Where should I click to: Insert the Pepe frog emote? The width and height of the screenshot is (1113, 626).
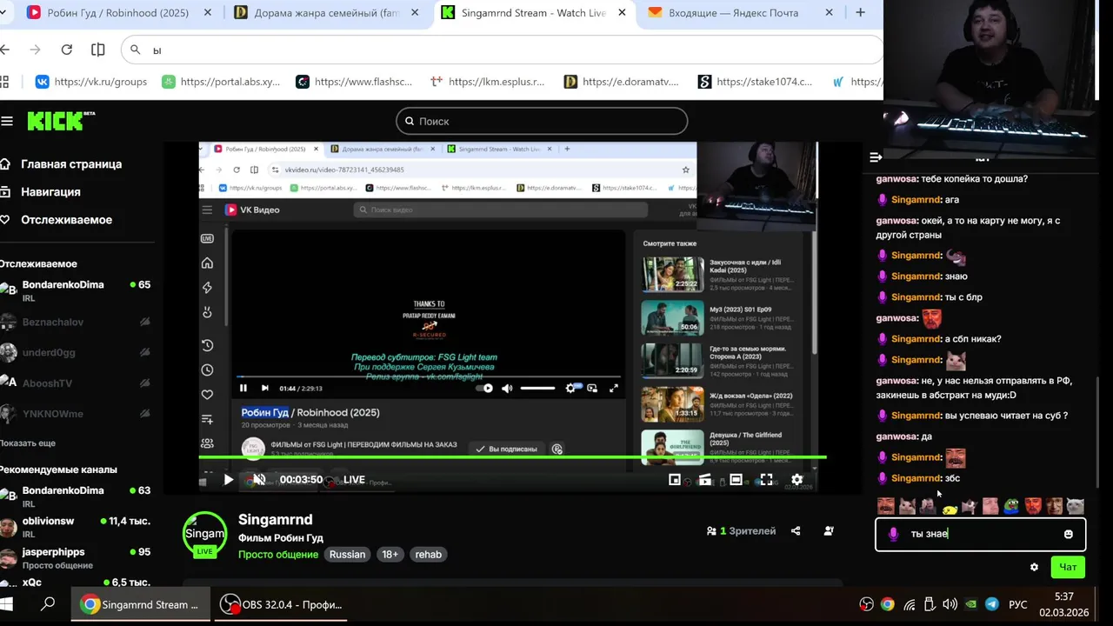tap(1011, 506)
